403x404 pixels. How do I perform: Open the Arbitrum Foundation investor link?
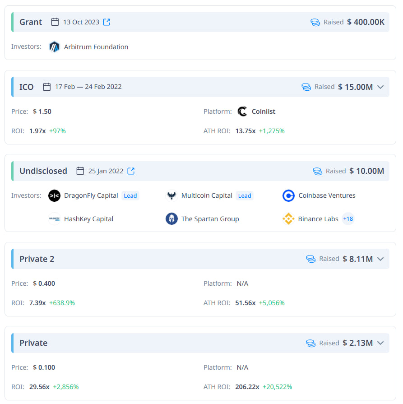coord(96,47)
